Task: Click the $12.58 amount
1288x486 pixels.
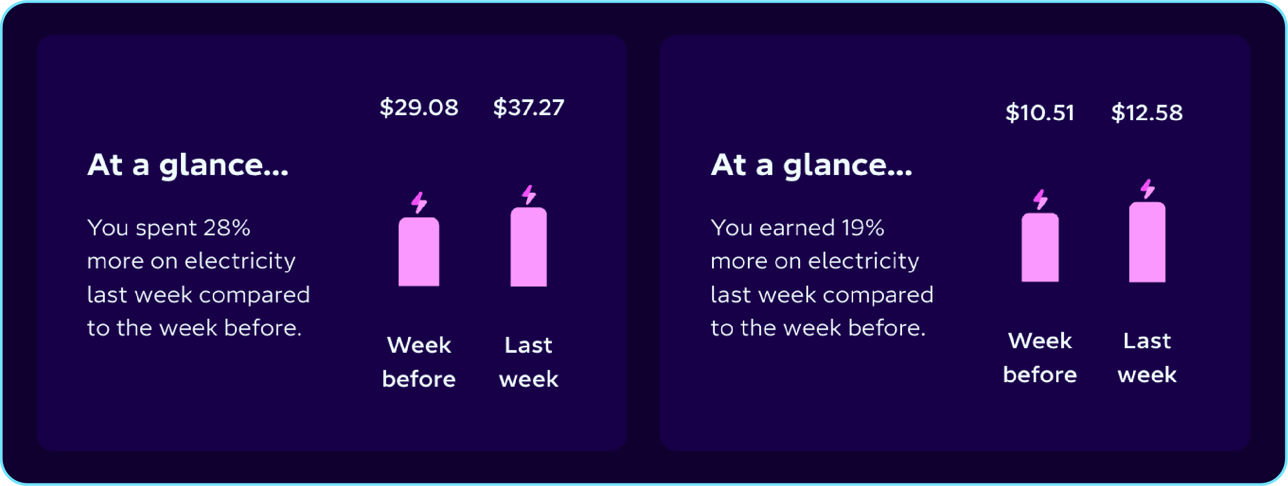Action: (1147, 112)
